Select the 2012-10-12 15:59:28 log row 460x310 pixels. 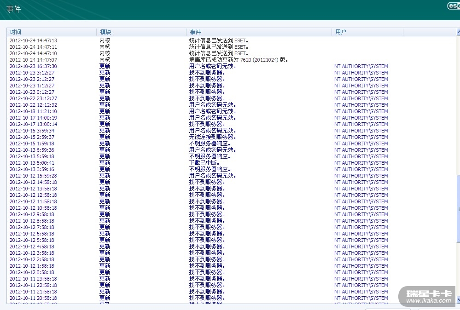pos(33,176)
